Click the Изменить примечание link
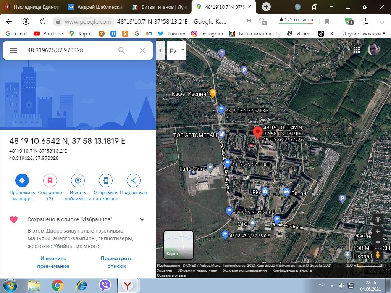Image resolution: width=391 pixels, height=293 pixels. 53,262
